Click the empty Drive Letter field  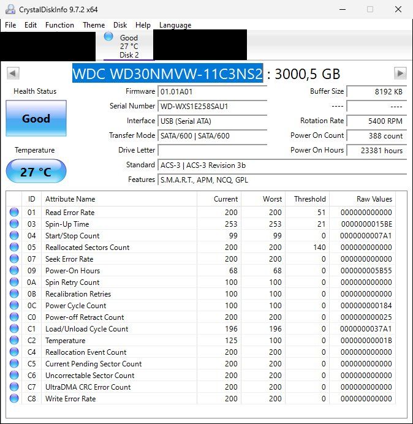[x=212, y=150]
